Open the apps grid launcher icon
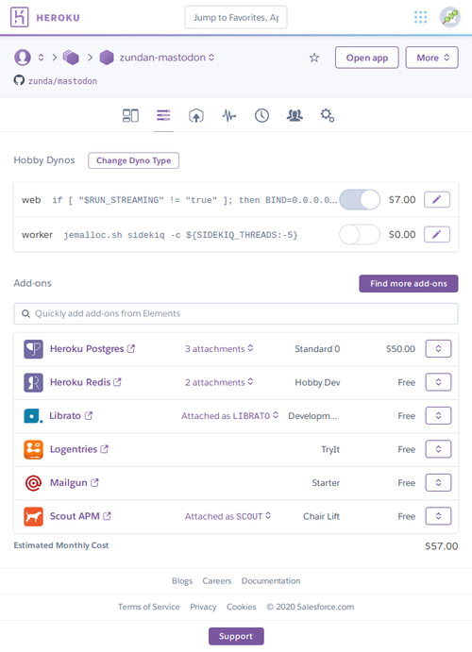472x652 pixels. coord(420,17)
